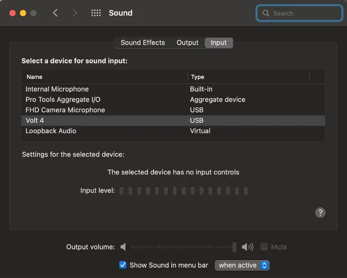The height and width of the screenshot is (278, 347).
Task: Open the when active dropdown
Action: coord(242,265)
